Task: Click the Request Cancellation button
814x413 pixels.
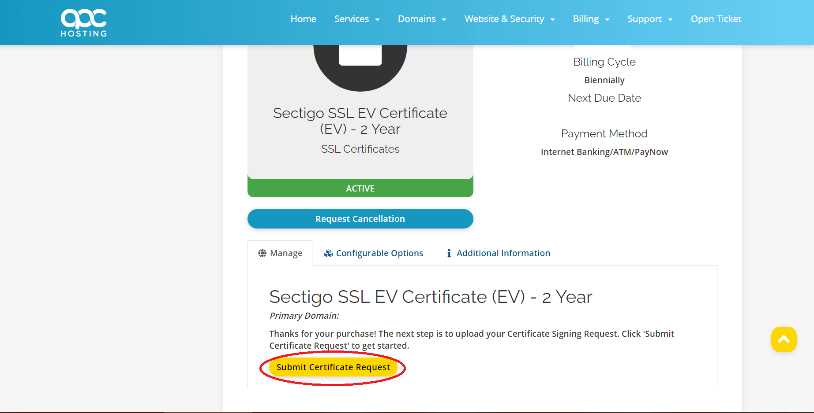Action: point(360,219)
